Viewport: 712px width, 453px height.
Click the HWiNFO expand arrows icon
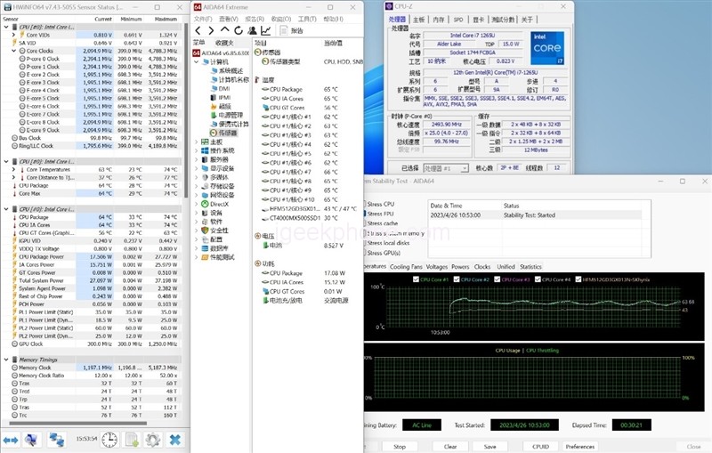11,439
